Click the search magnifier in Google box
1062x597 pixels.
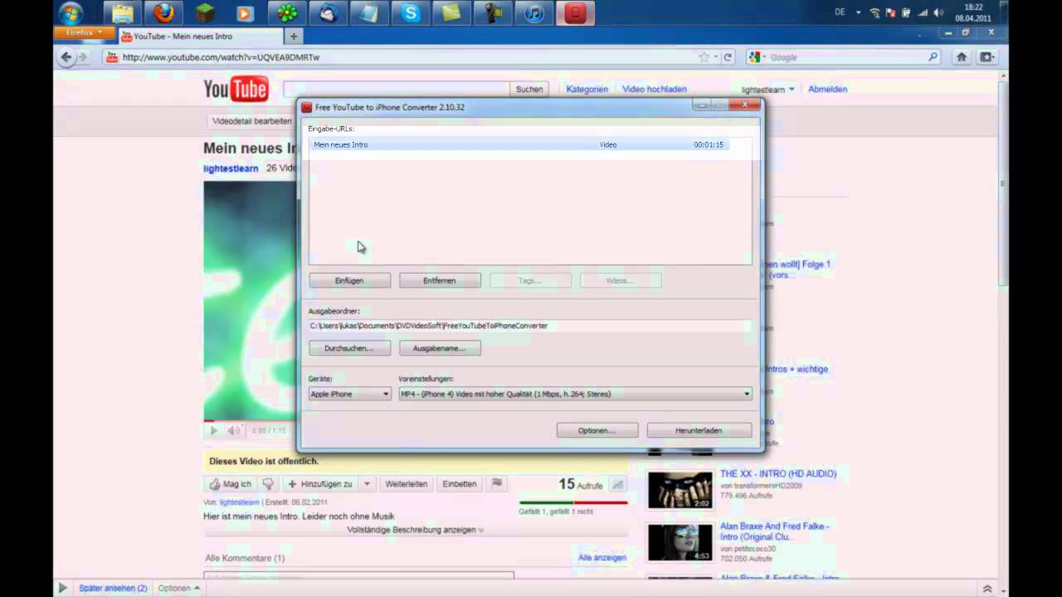point(933,57)
